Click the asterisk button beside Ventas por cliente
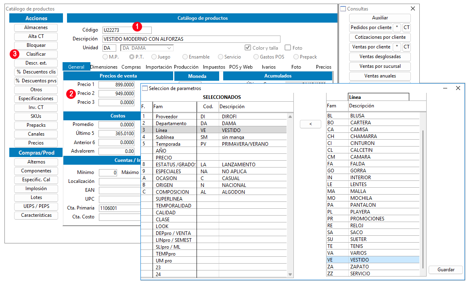471x285 pixels. (x=397, y=47)
